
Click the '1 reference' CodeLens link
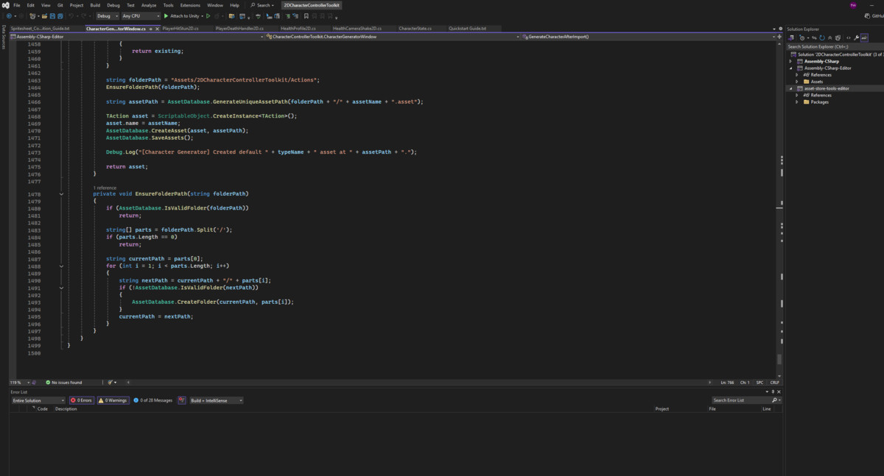(104, 188)
